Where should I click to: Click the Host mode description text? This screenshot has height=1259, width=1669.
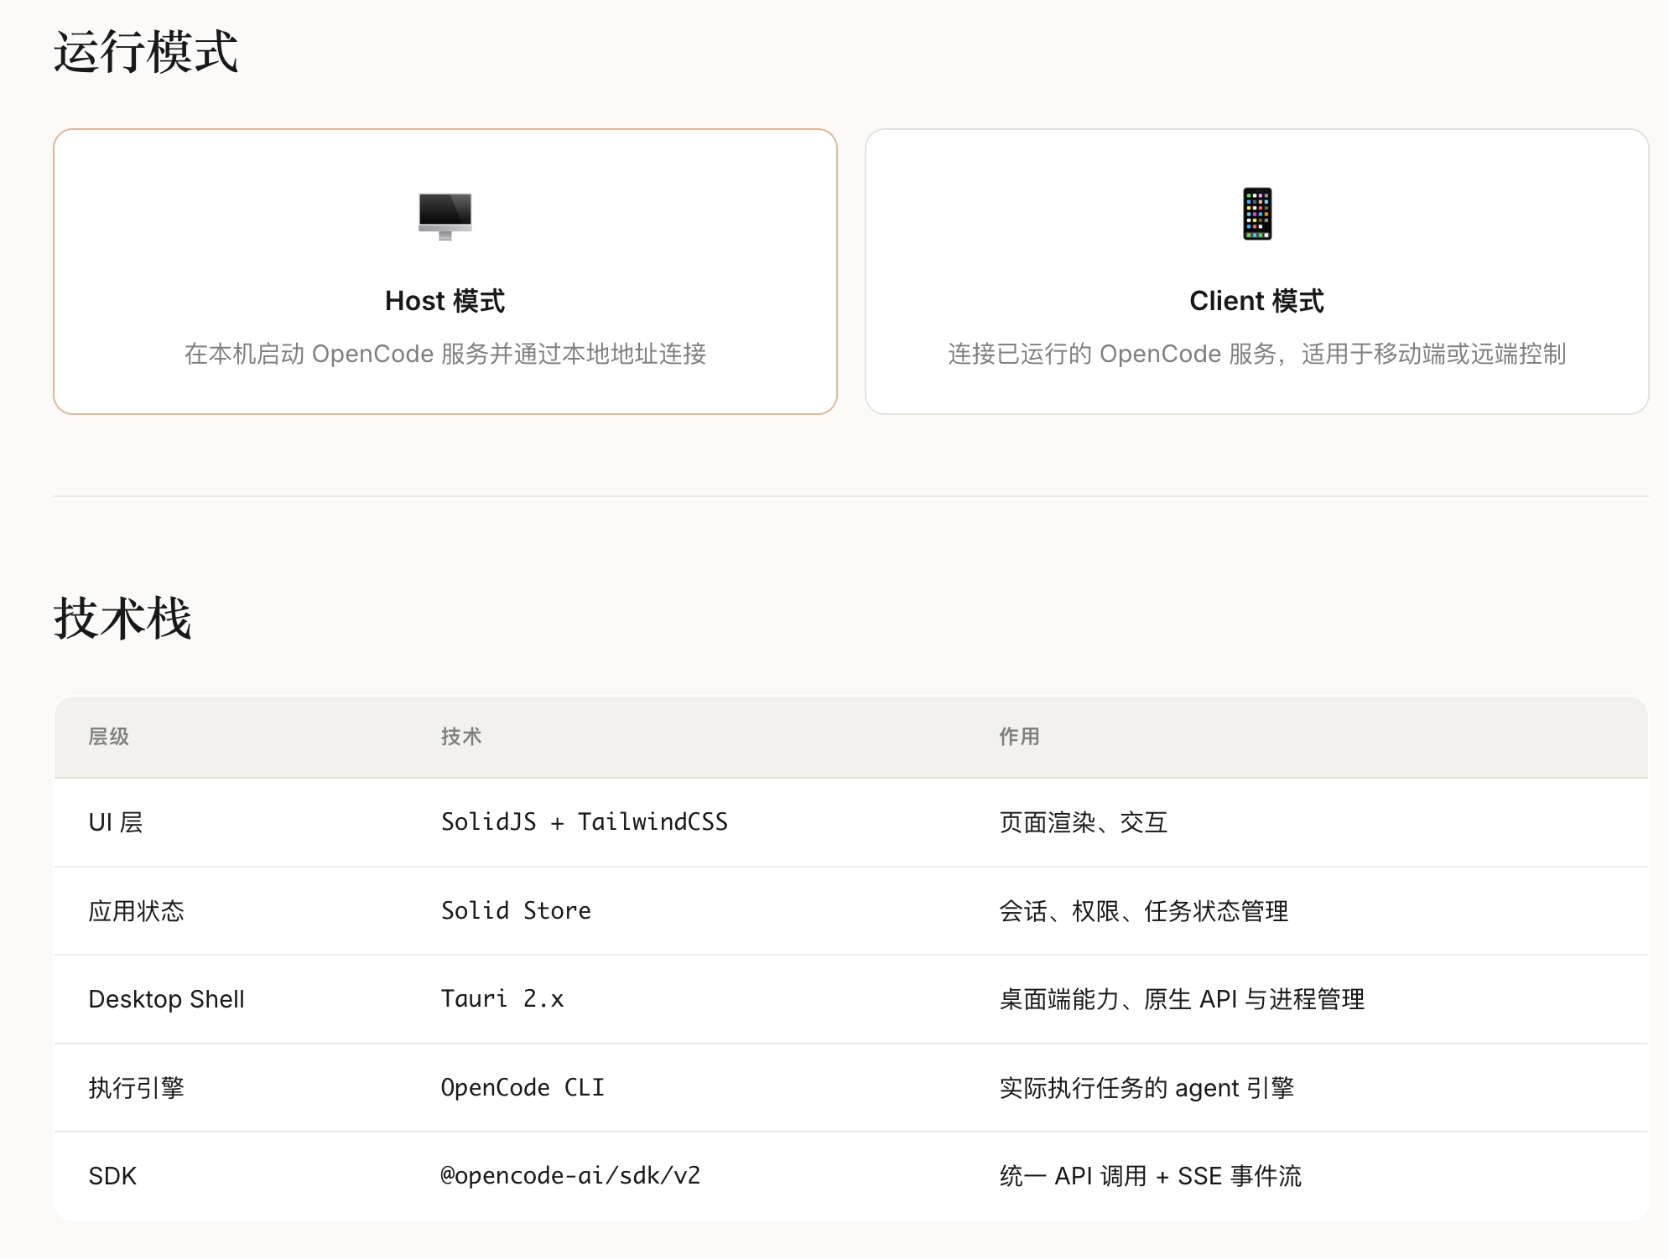(445, 354)
